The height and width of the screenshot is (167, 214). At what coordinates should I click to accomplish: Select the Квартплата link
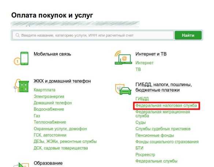pos(45,90)
